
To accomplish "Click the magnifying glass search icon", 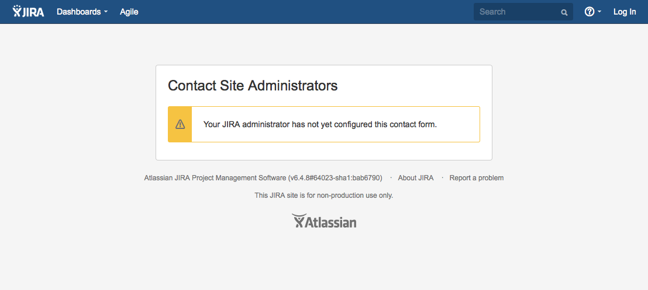I will tap(564, 12).
